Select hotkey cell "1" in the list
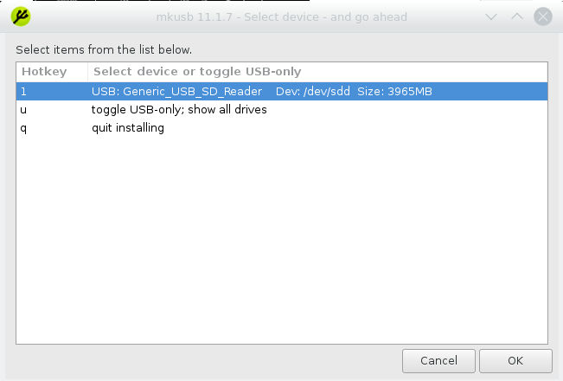Viewport: 563px width, 381px height. point(24,91)
